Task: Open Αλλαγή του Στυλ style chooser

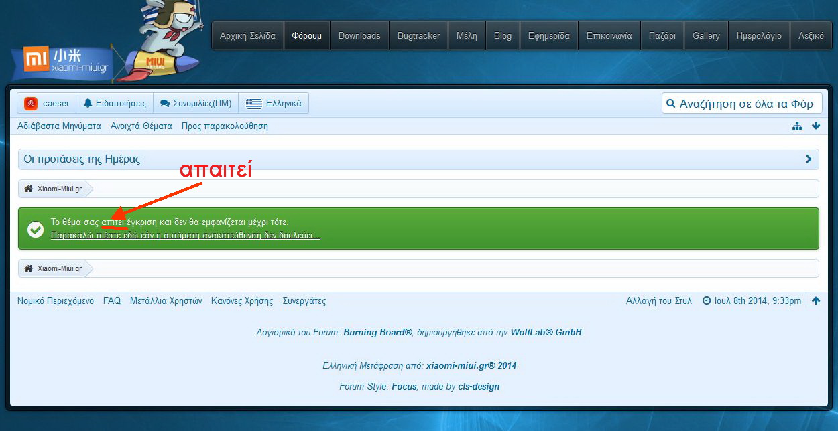Action: tap(658, 301)
